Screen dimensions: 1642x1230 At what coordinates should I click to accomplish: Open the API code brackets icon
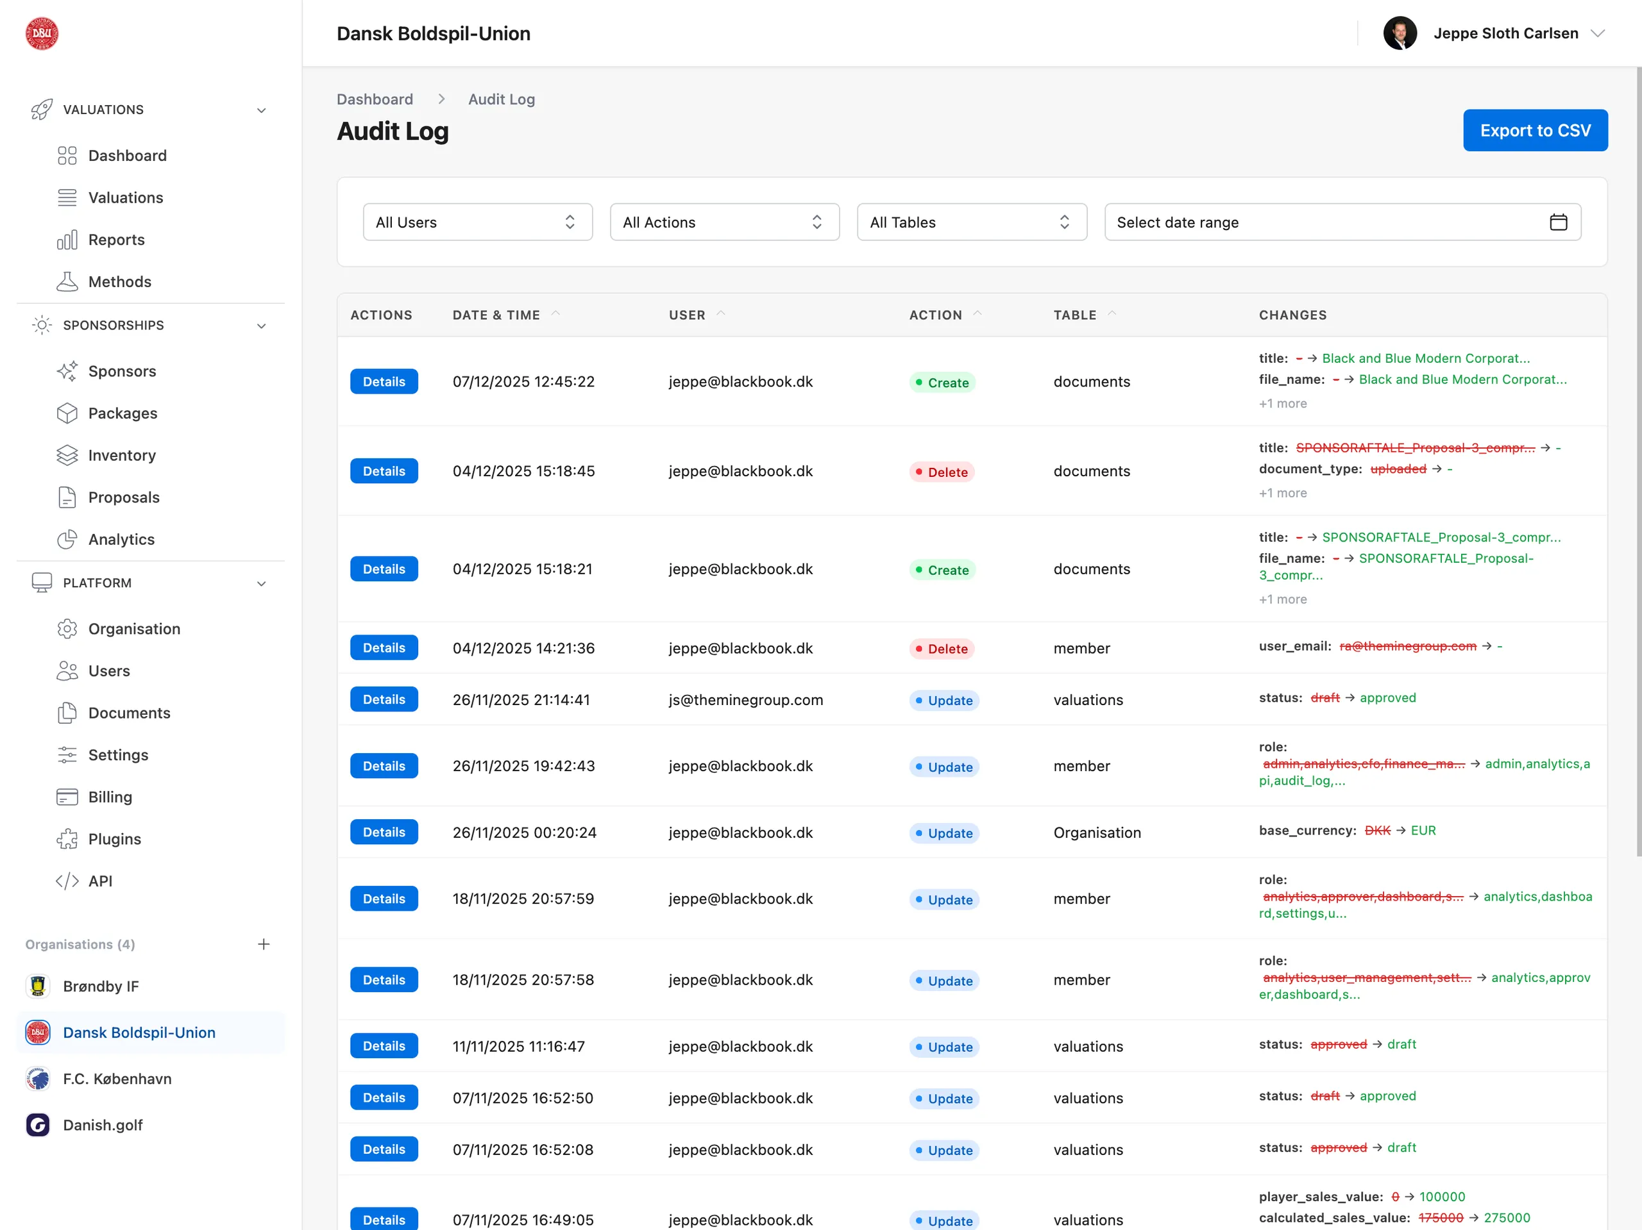pos(67,881)
